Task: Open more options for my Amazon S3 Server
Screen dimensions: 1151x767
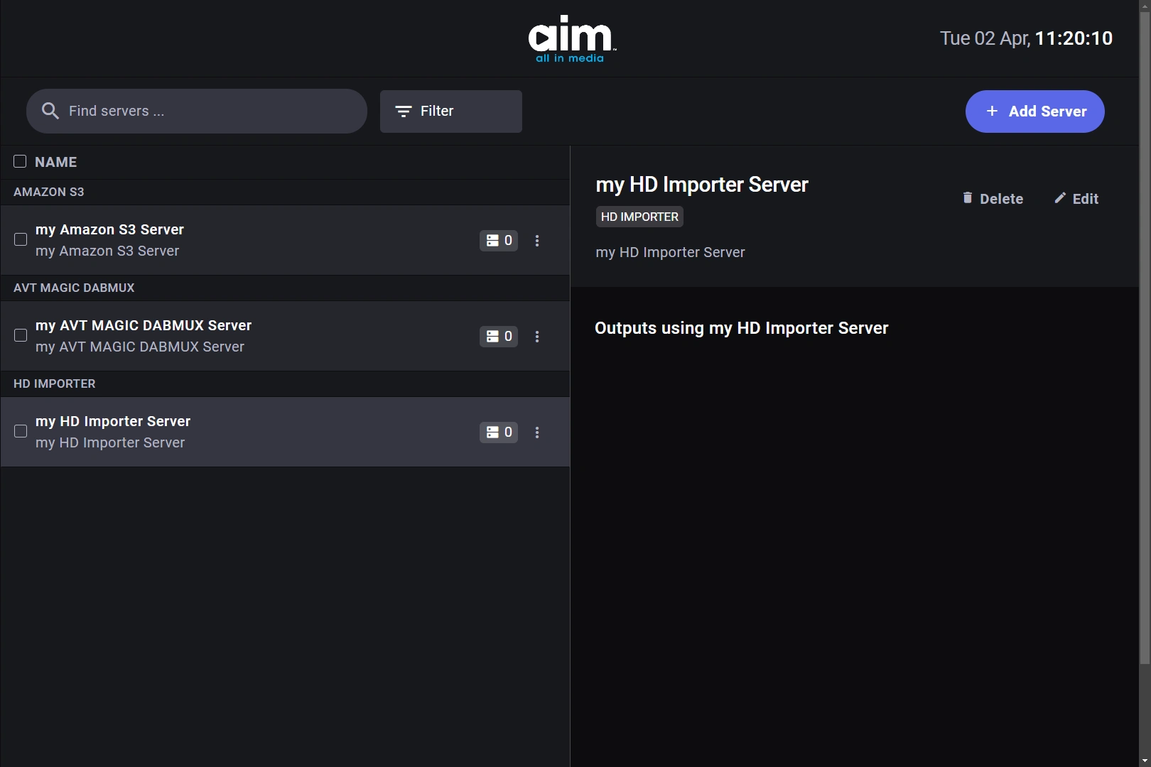Action: point(537,241)
